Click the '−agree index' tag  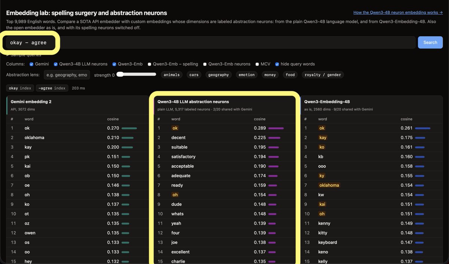(x=52, y=88)
